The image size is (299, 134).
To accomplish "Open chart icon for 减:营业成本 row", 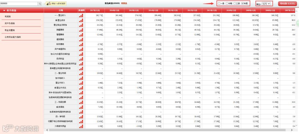I will 81,20.
